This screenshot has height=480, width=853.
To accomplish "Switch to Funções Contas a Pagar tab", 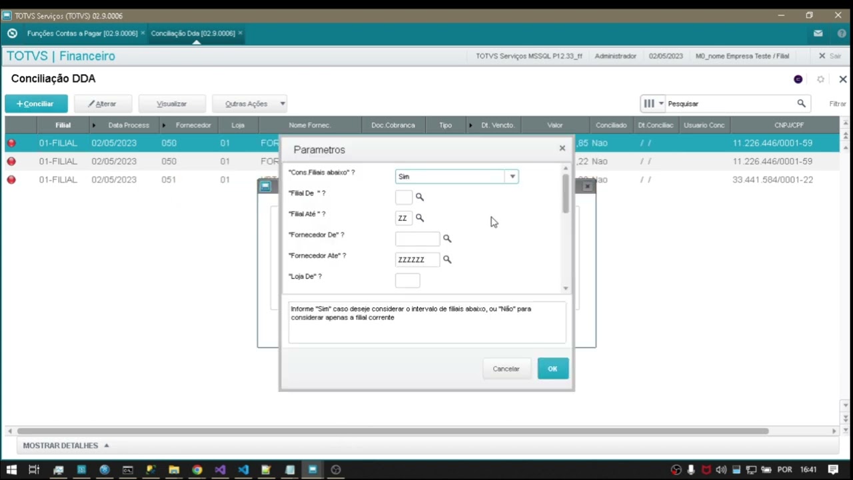I will coord(82,33).
